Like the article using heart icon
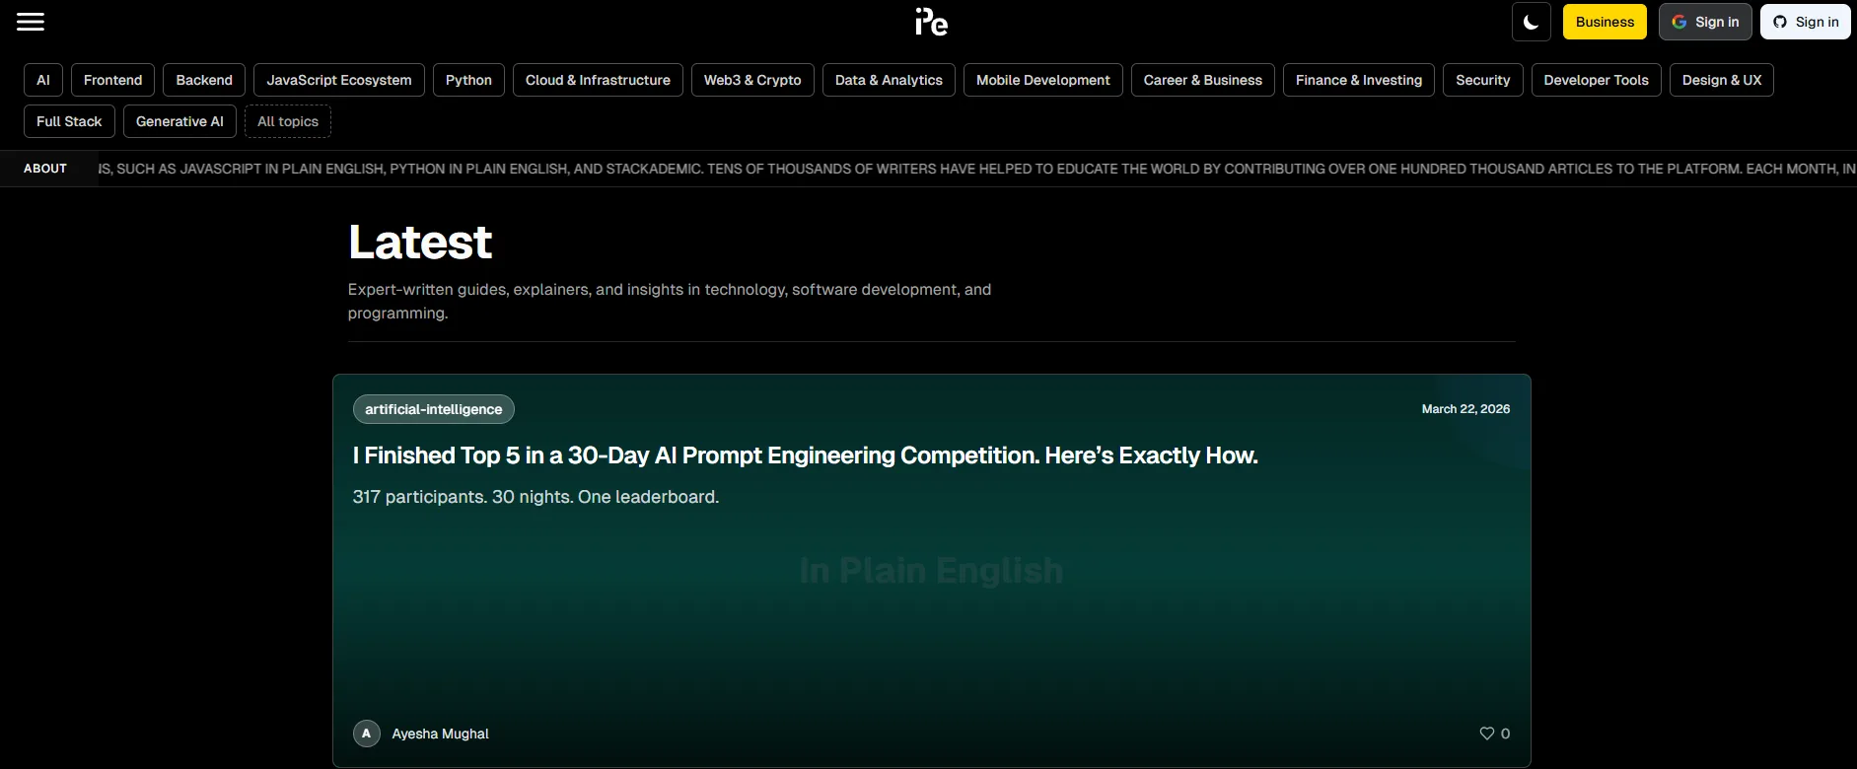1857x769 pixels. click(1487, 734)
